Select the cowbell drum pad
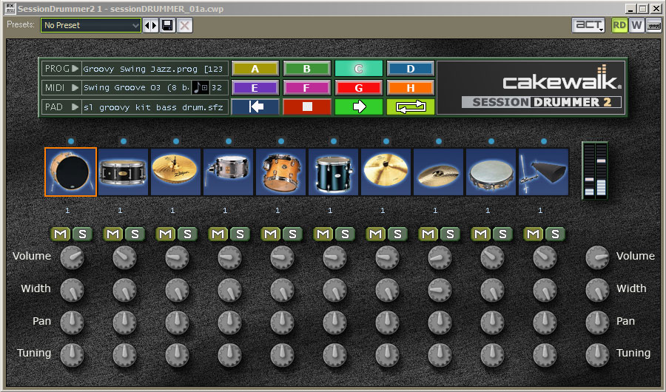The image size is (666, 392). click(x=543, y=172)
